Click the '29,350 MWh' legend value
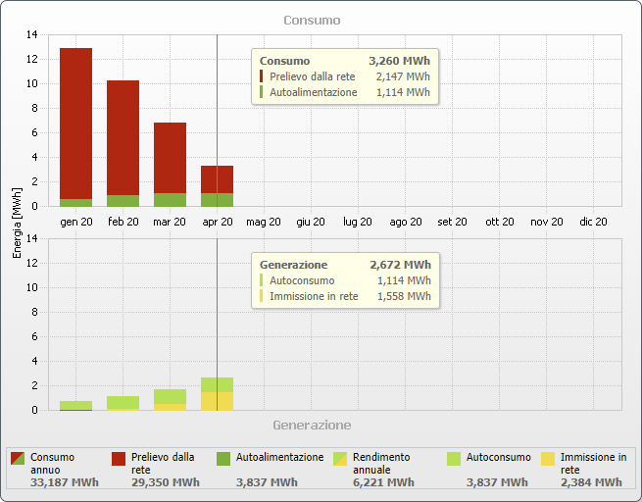Screen dimensions: 642x502 [166, 482]
